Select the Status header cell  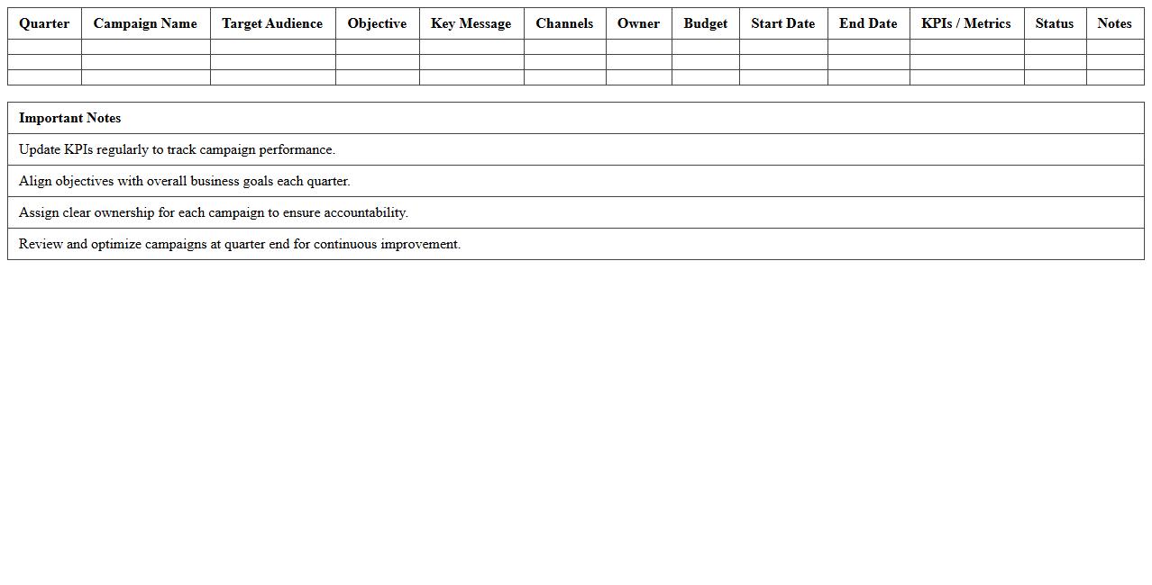pyautogui.click(x=1054, y=23)
